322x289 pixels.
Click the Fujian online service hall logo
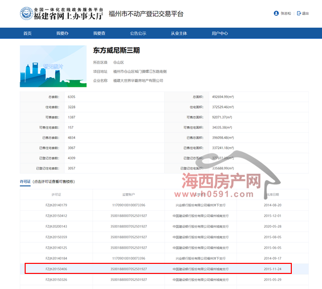coord(61,14)
